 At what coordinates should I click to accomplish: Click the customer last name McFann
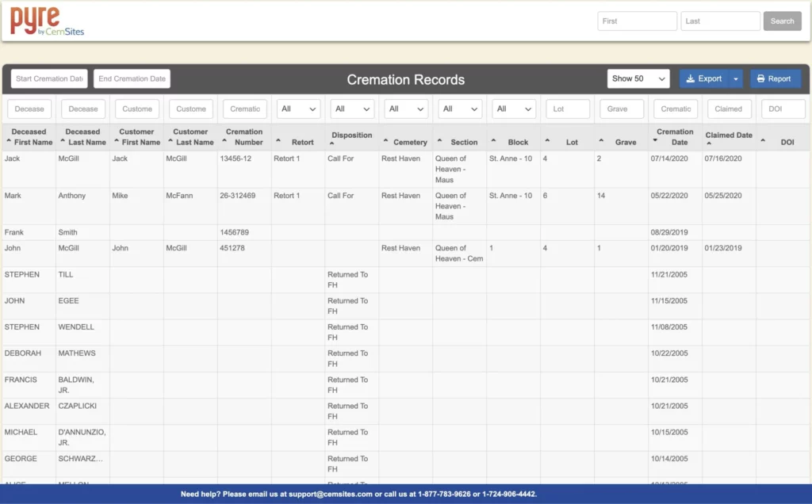pyautogui.click(x=180, y=196)
